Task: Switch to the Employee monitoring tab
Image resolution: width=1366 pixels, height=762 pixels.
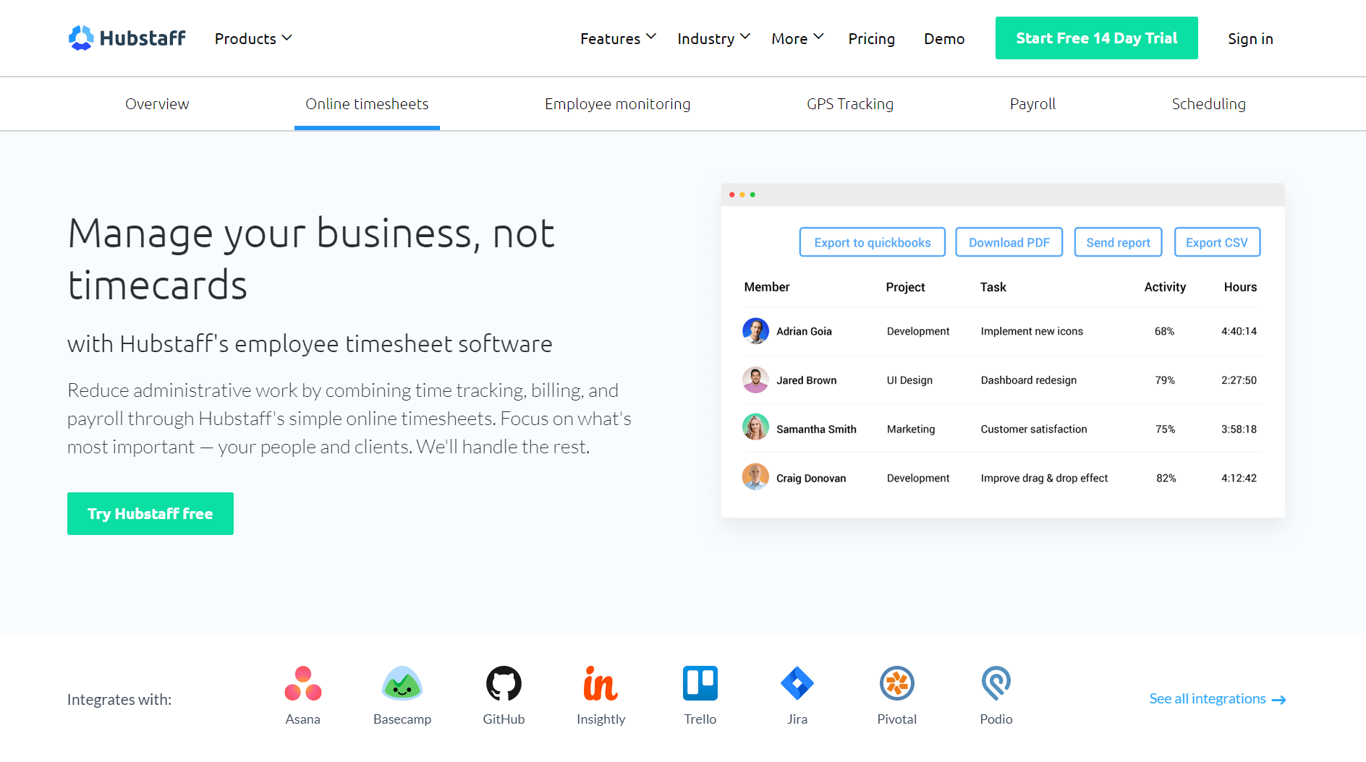Action: [617, 104]
